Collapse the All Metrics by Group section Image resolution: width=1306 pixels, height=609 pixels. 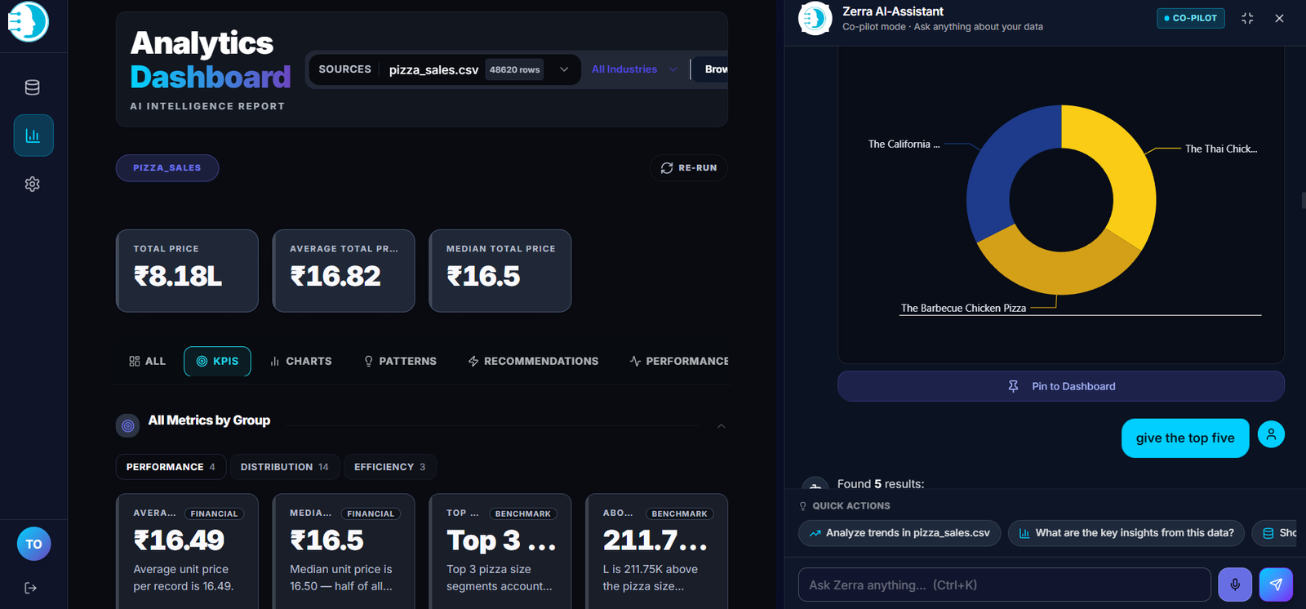[722, 426]
